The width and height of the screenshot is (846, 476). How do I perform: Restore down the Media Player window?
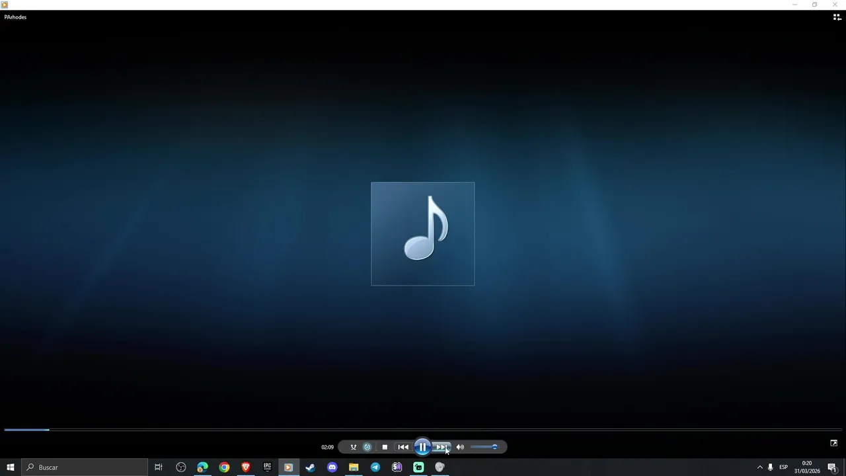(x=814, y=5)
